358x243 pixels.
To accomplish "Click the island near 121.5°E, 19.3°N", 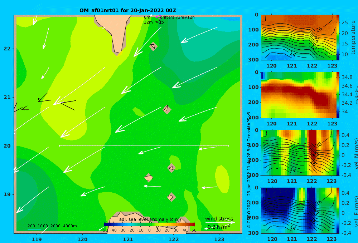I will pyautogui.click(x=149, y=178).
